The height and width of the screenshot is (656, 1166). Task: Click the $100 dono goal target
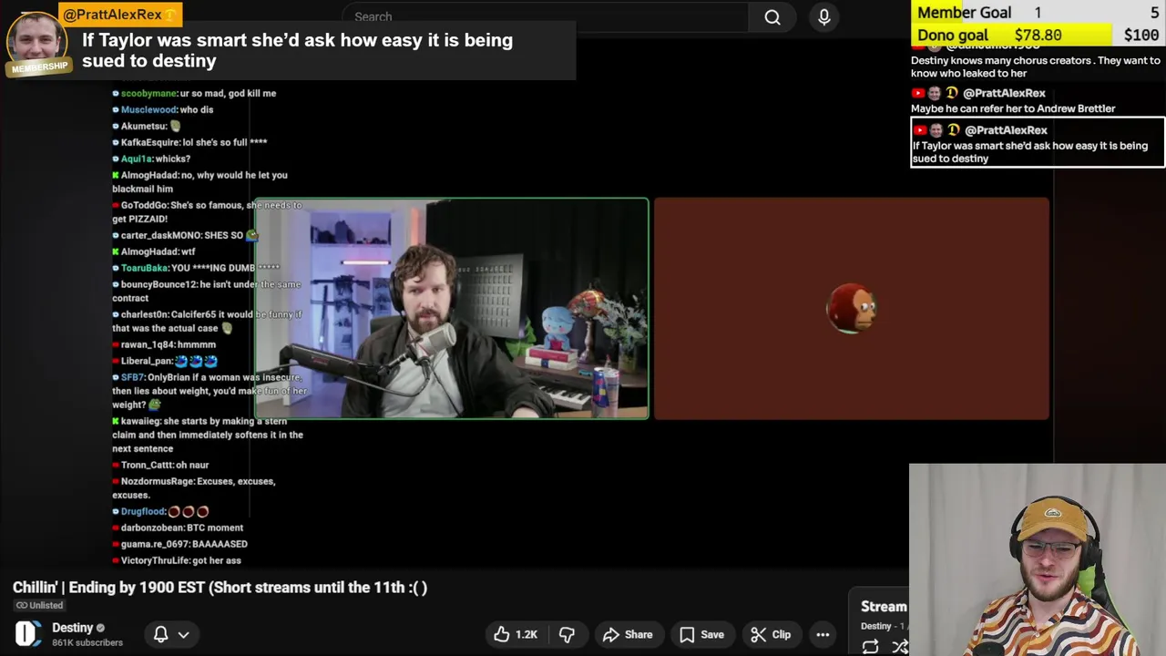point(1141,35)
